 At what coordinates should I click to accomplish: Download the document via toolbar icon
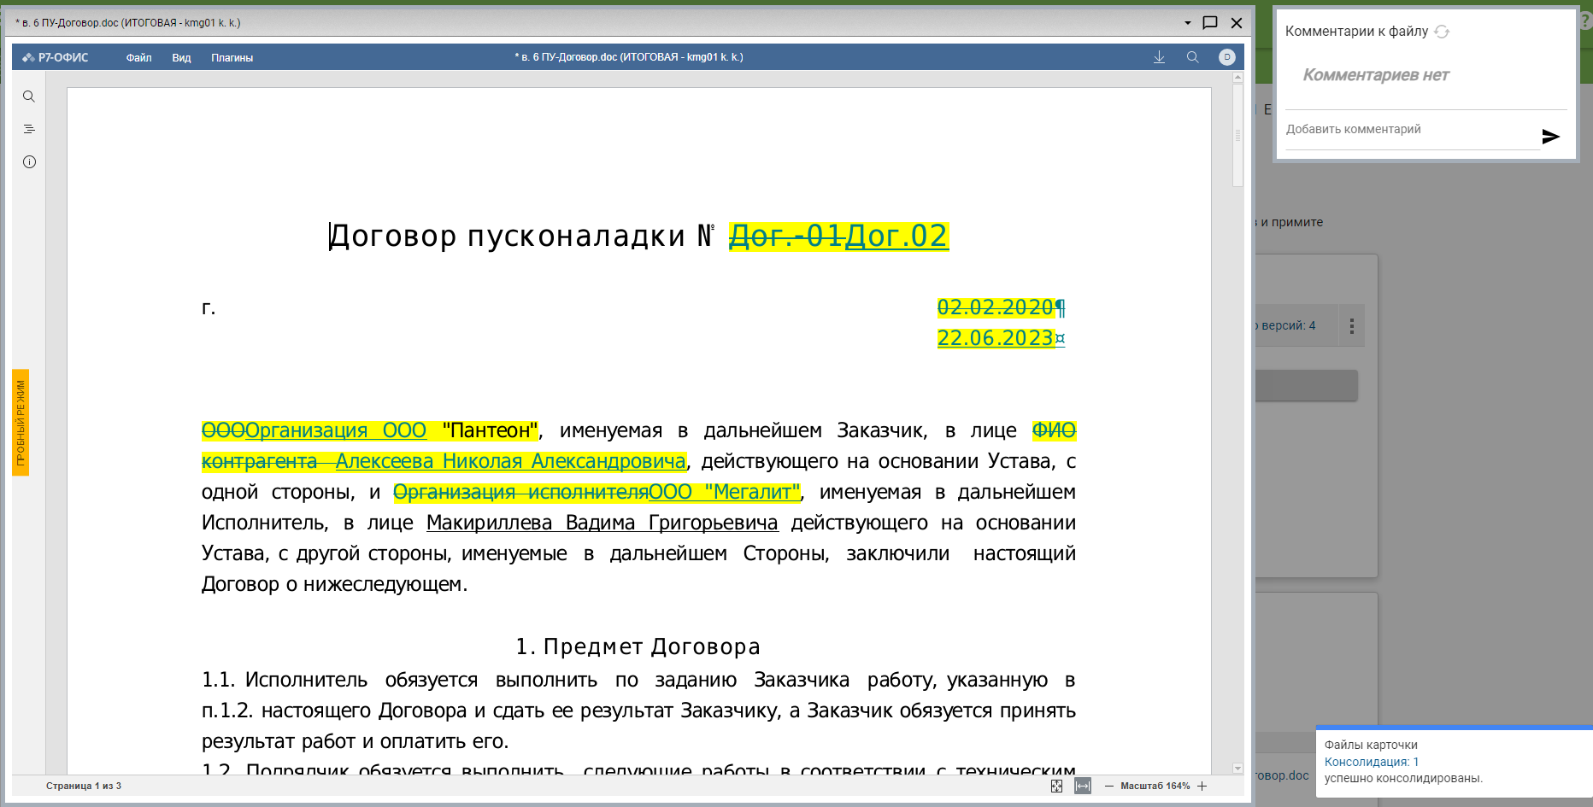click(1159, 57)
